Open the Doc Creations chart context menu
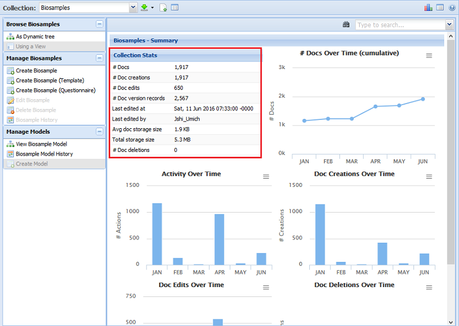The height and width of the screenshot is (326, 459). tap(429, 176)
